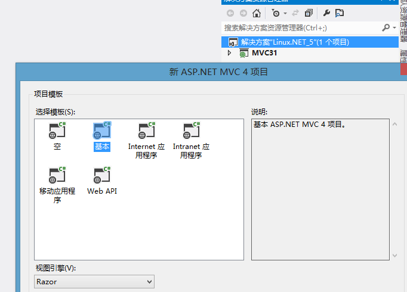This screenshot has height=292, width=407.
Task: Close the ASP.NET MVC 4 dialog
Action: tap(403, 69)
